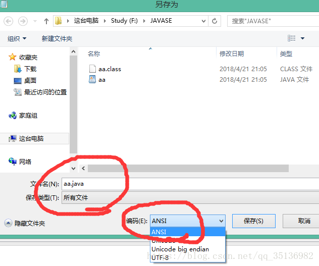Collapse folders with 隐藏文件夹
The image size is (319, 266).
pyautogui.click(x=25, y=223)
